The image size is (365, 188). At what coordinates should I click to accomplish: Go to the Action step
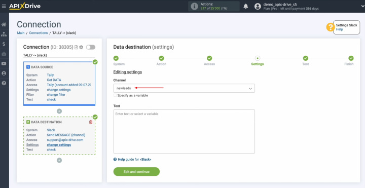161,58
